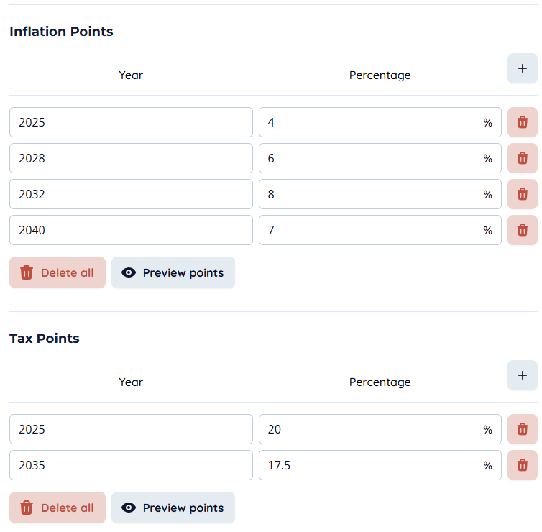
Task: Delete all inflation points
Action: 58,272
